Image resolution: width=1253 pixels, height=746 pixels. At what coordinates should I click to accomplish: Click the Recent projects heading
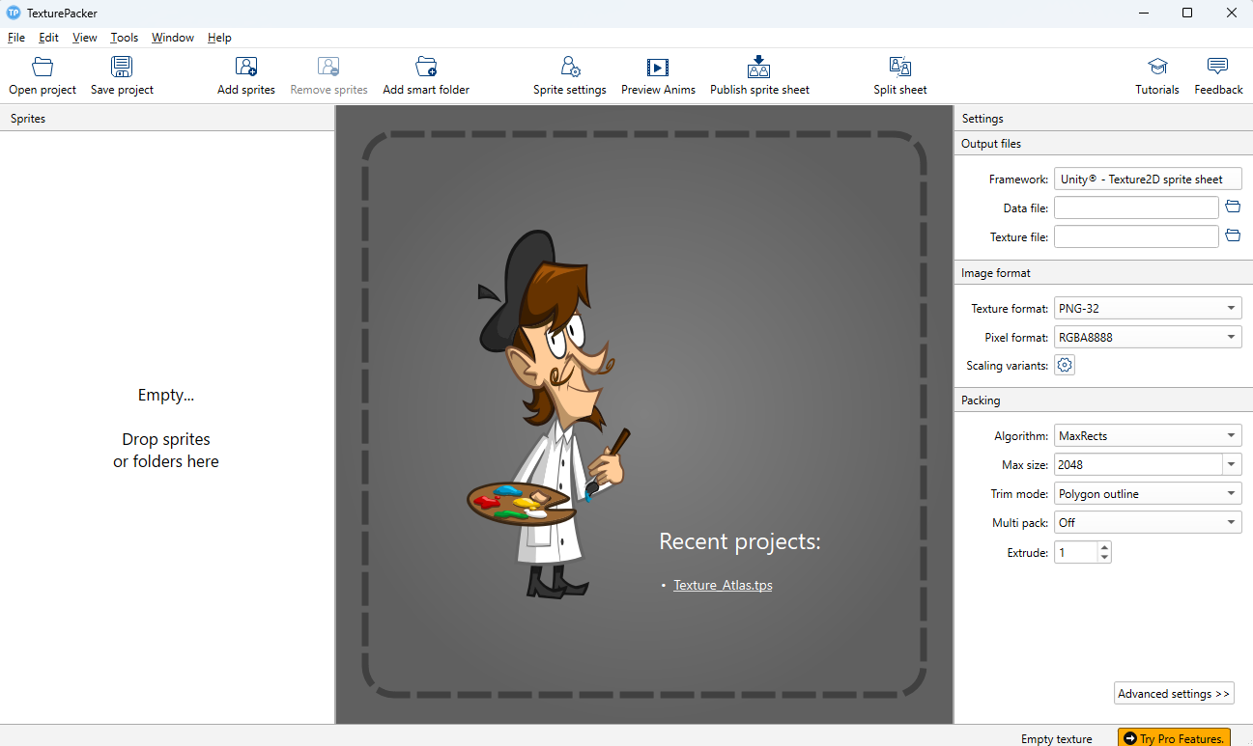click(x=740, y=541)
